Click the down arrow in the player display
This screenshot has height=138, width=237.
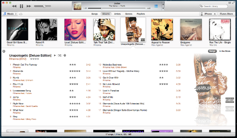coord(163,8)
